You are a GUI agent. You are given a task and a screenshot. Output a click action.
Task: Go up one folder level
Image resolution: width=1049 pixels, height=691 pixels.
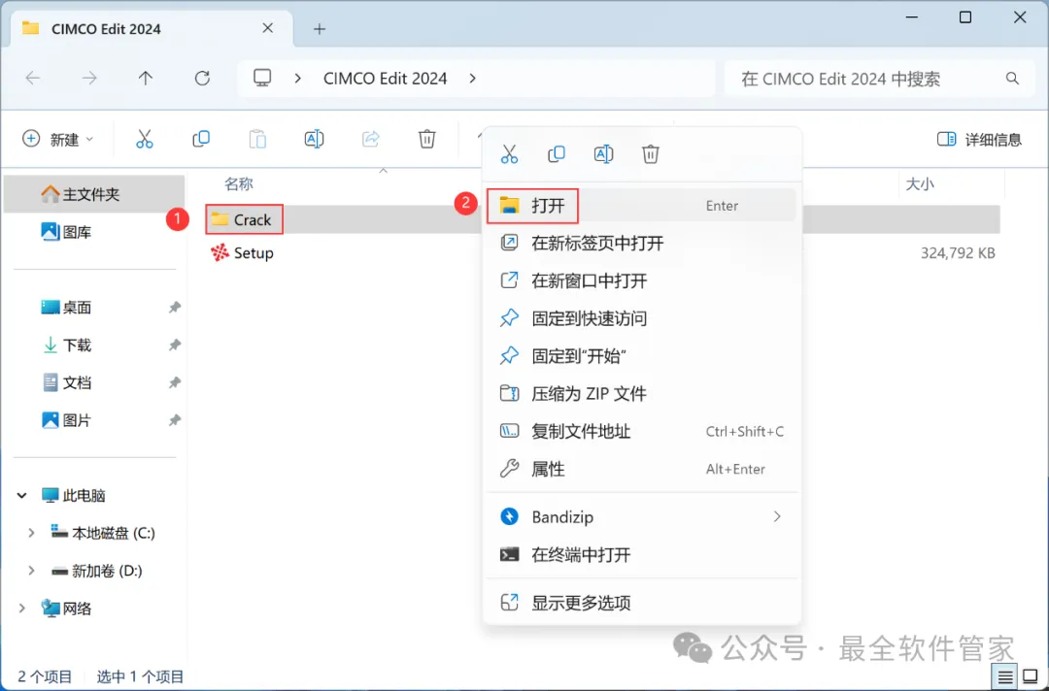click(145, 79)
